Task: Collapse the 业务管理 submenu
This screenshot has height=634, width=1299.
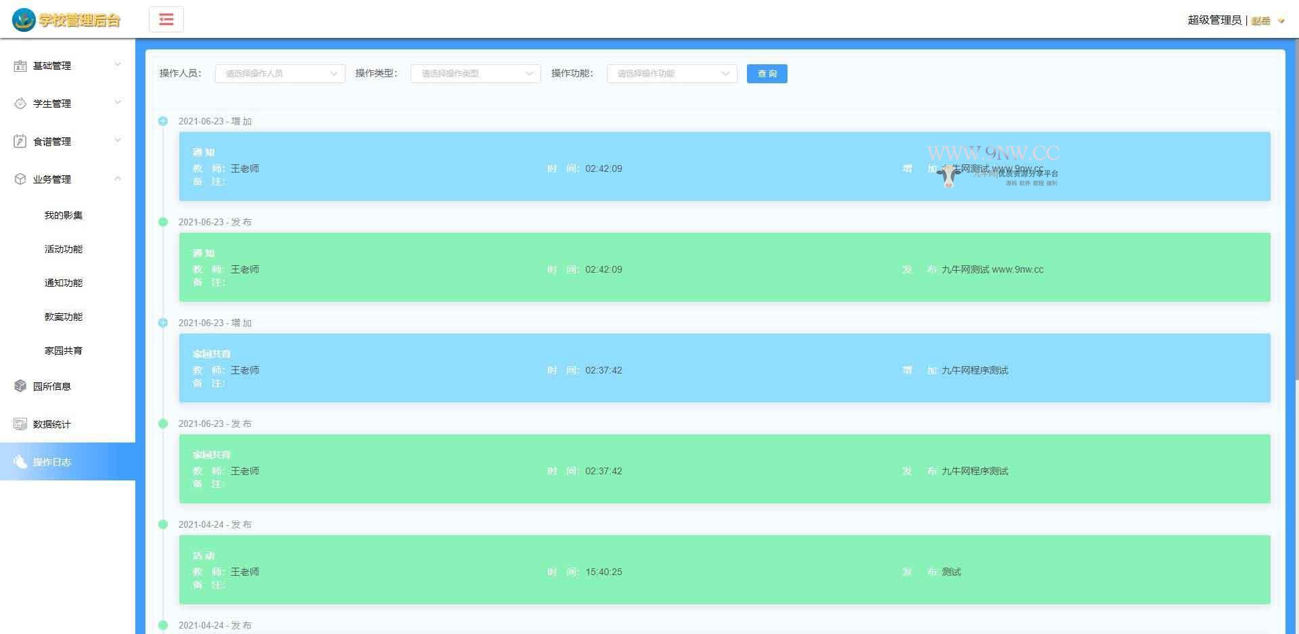Action: (x=118, y=179)
